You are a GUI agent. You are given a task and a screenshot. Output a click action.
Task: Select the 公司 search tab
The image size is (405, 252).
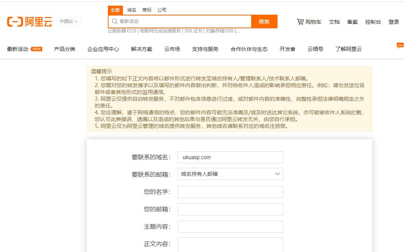(x=162, y=10)
